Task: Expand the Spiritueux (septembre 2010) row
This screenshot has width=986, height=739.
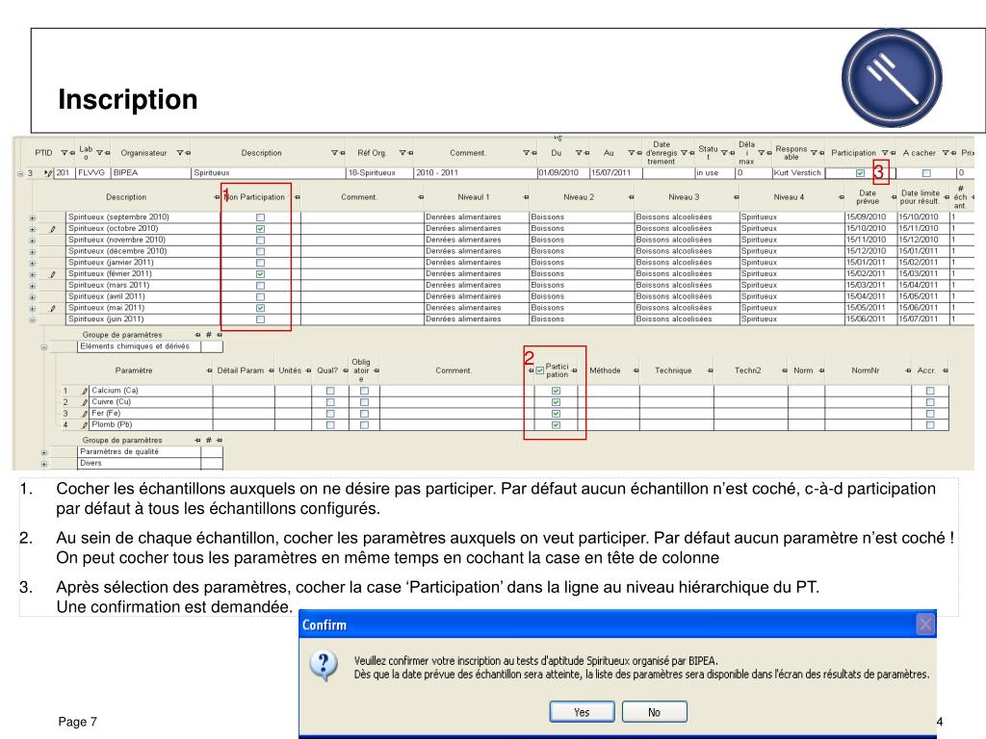Action: 32,218
